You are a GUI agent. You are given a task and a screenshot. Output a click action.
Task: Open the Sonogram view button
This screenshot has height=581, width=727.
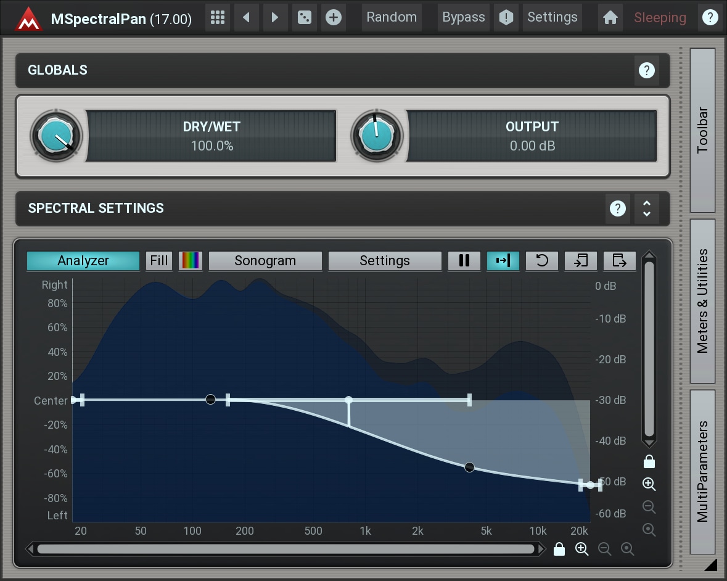tap(265, 261)
